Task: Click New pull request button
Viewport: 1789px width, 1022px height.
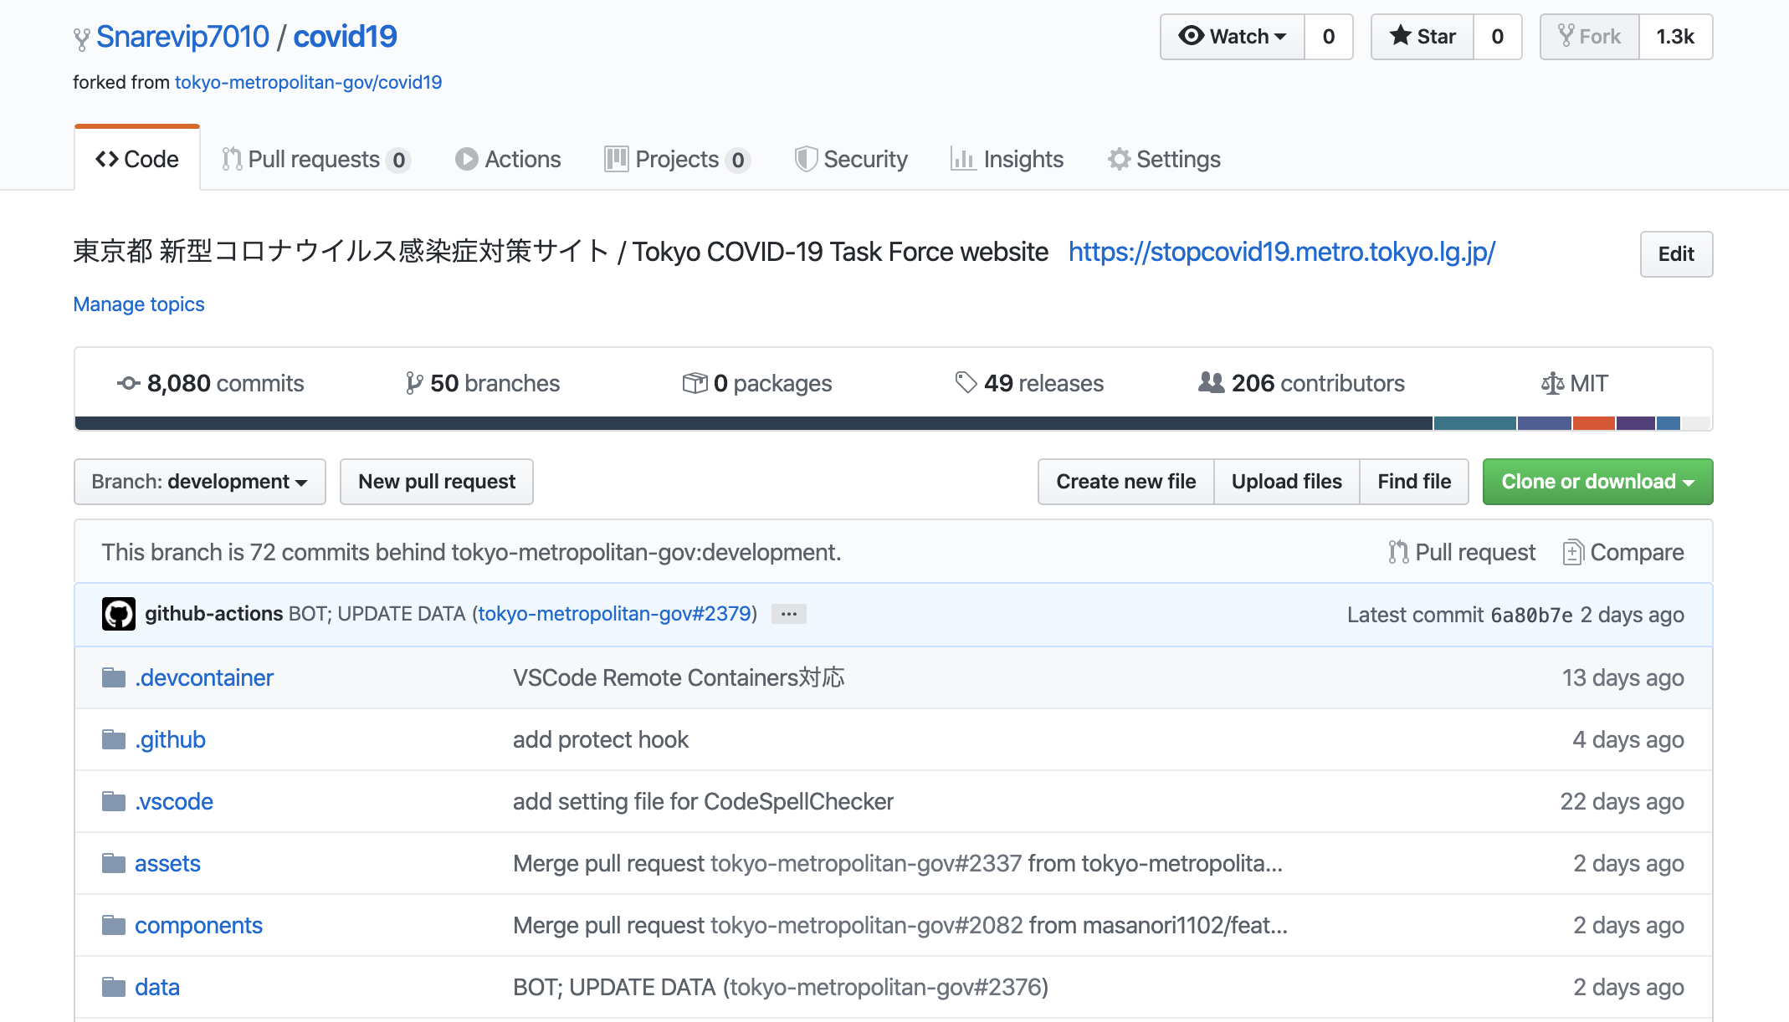Action: point(437,482)
